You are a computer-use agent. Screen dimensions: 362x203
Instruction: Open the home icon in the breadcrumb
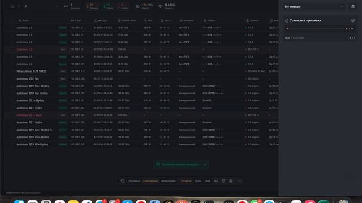point(12,6)
